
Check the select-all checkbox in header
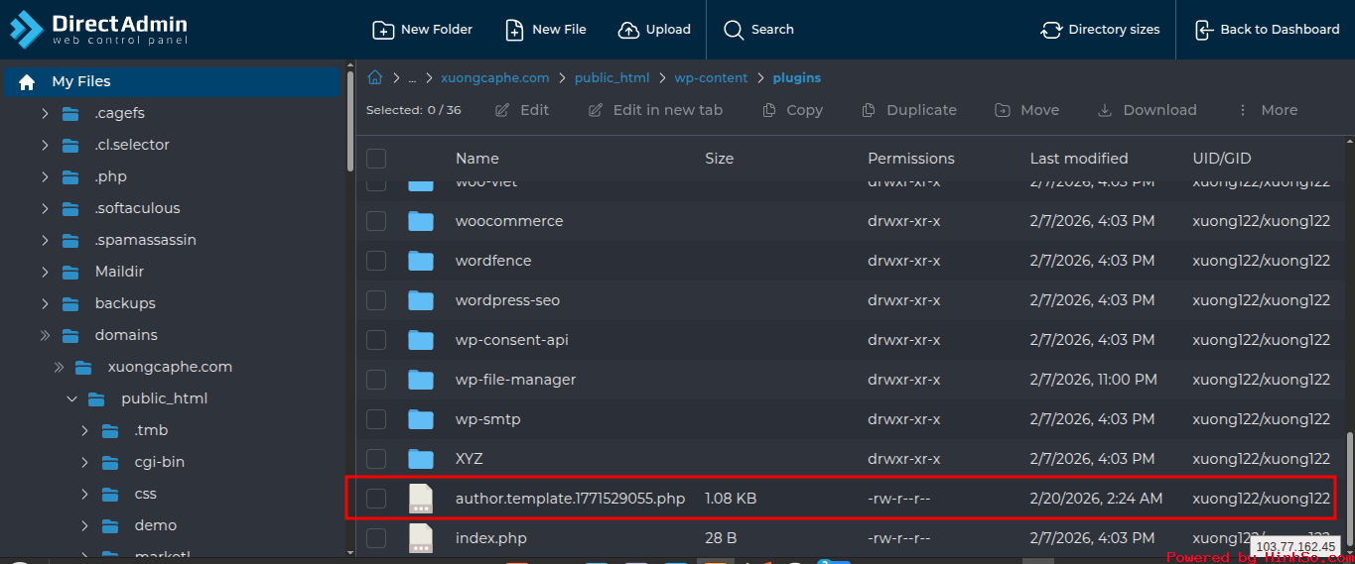point(376,159)
